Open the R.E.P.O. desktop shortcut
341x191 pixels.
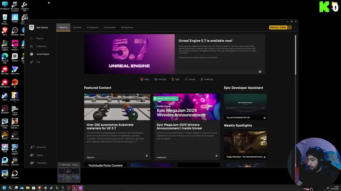[5, 135]
